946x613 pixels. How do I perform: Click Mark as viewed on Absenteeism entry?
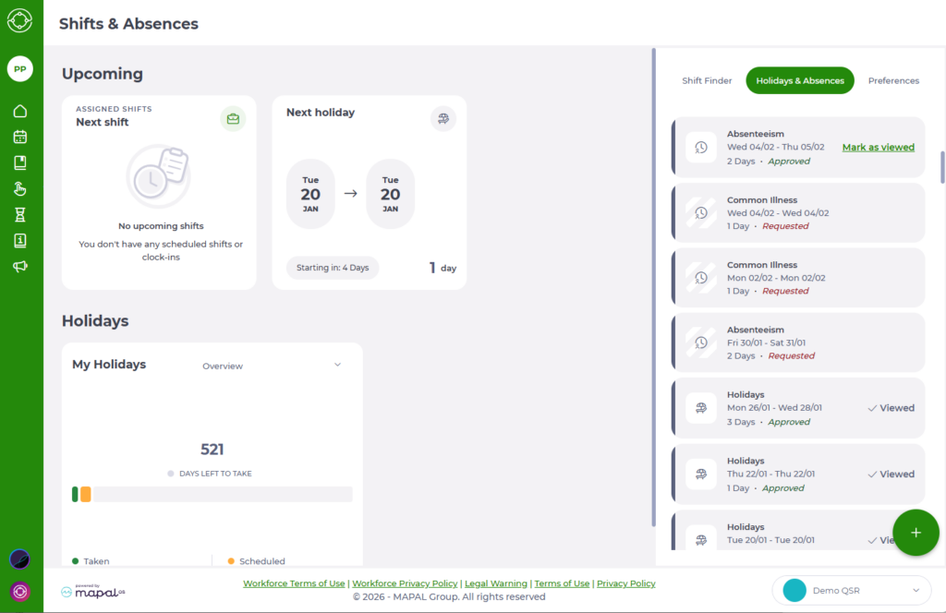pos(878,147)
